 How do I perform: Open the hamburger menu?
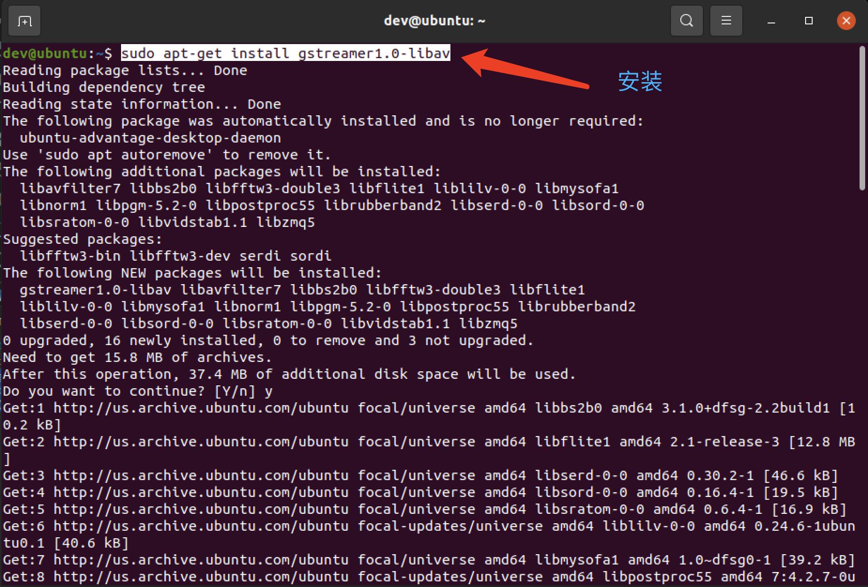(726, 21)
